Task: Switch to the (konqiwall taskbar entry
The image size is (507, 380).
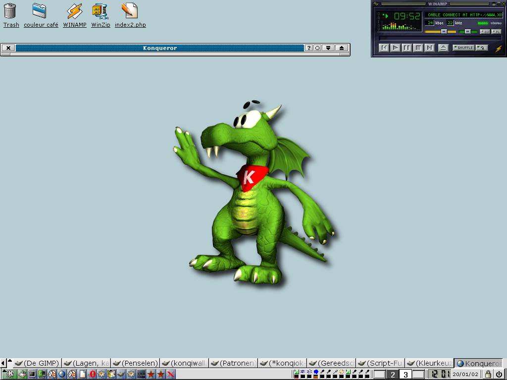Action: click(x=184, y=363)
